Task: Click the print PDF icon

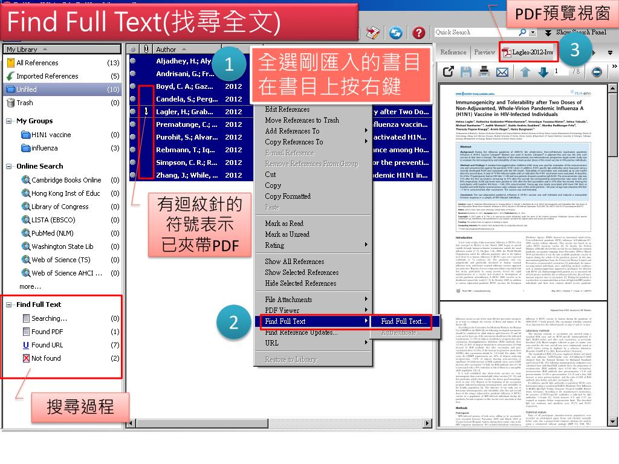Action: [484, 72]
